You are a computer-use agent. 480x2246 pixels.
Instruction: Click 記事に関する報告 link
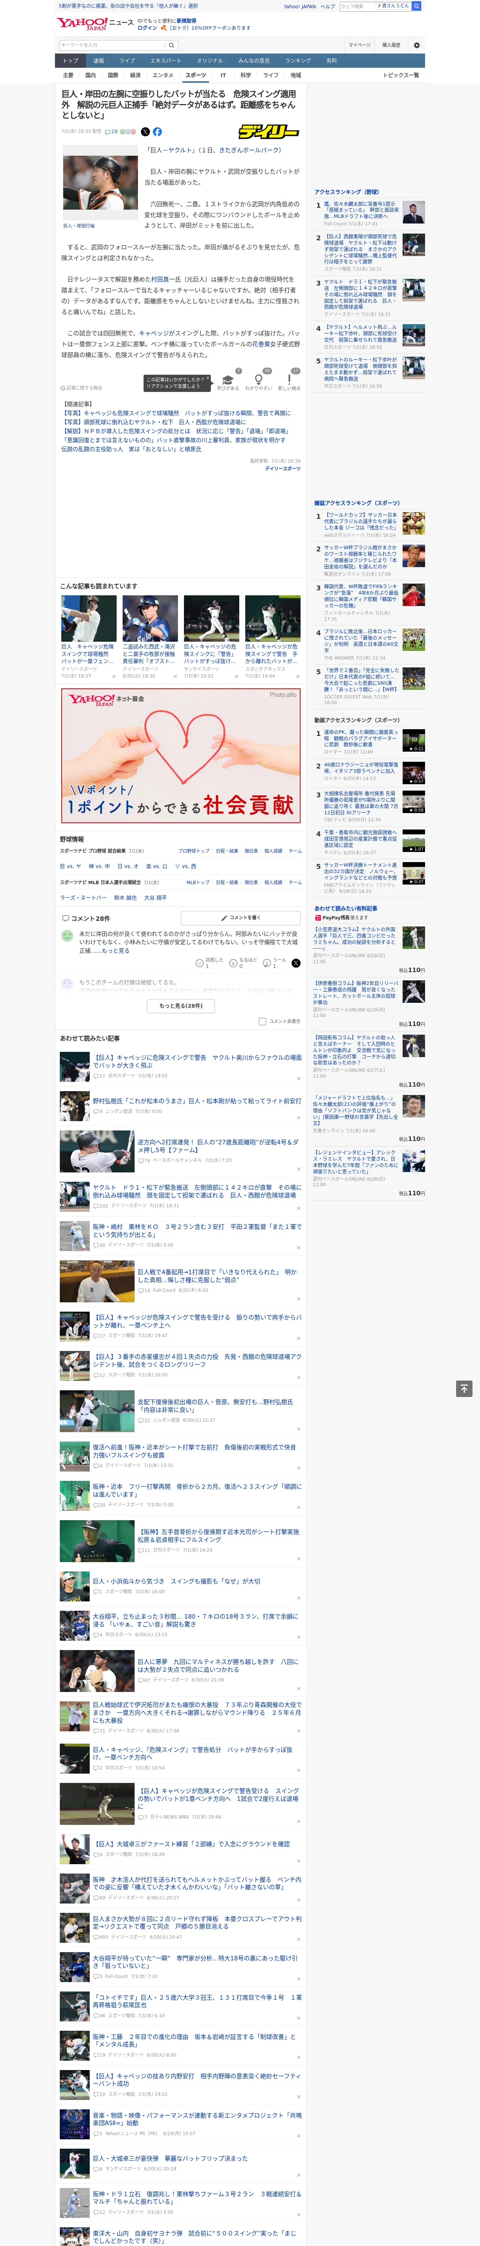[x=82, y=388]
